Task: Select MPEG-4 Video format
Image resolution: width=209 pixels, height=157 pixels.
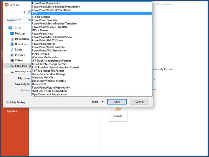Action: click(x=92, y=54)
